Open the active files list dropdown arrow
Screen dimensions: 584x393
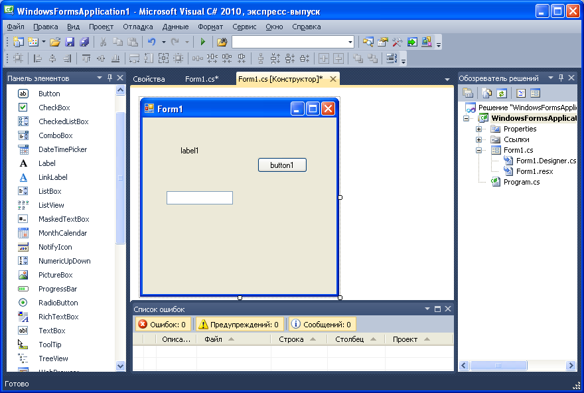tap(447, 80)
